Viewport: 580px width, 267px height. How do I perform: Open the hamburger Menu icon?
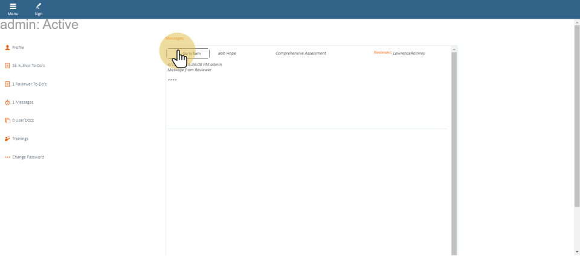coord(13,7)
